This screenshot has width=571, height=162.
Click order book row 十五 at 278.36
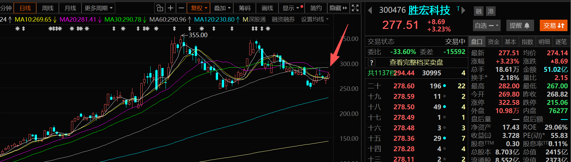pyautogui.click(x=416, y=138)
